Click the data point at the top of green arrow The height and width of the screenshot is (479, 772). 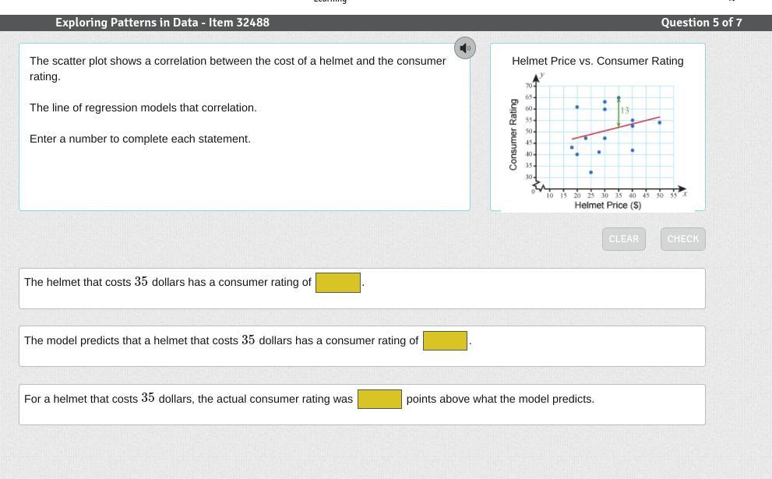pyautogui.click(x=619, y=98)
